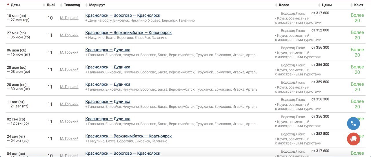This screenshot has width=371, height=157.
Task: Click М. Горький ship link in 11 авг row
Action: tap(69, 104)
